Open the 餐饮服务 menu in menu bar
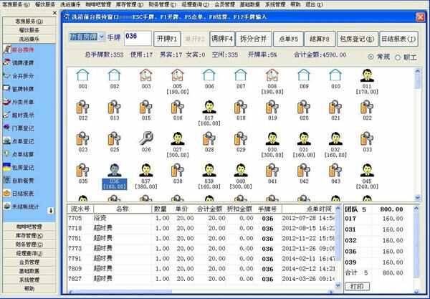Image resolution: width=430 pixels, height=299 pixels. 44,4
